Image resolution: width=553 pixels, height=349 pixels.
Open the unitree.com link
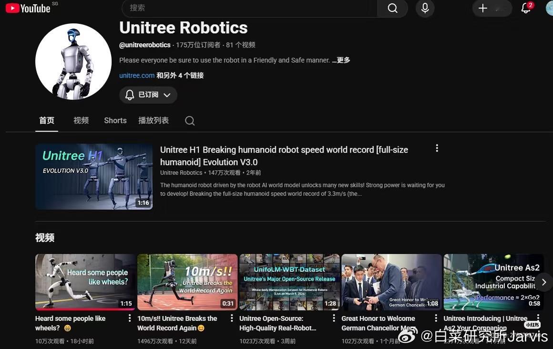(x=137, y=75)
